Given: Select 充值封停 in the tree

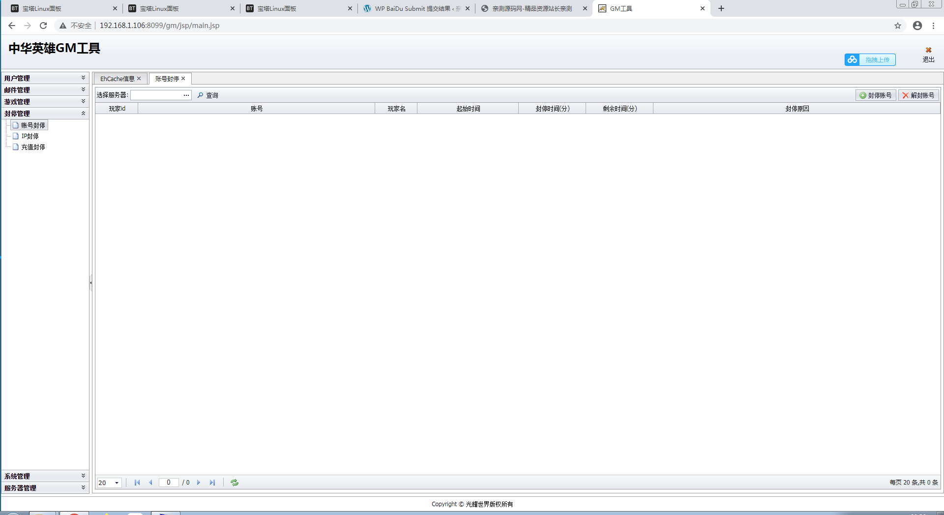Looking at the screenshot, I should 29,147.
